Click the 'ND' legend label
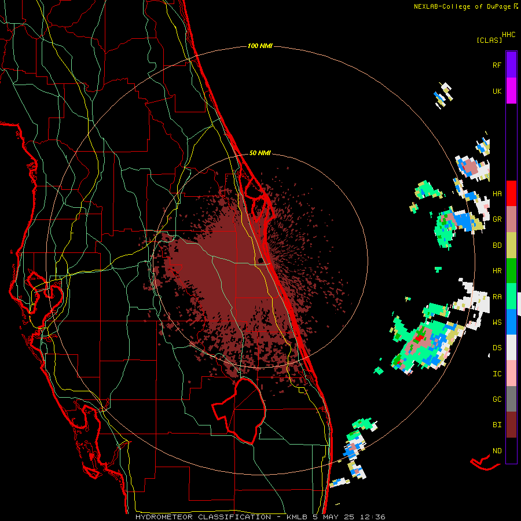521x521 pixels. pos(497,451)
